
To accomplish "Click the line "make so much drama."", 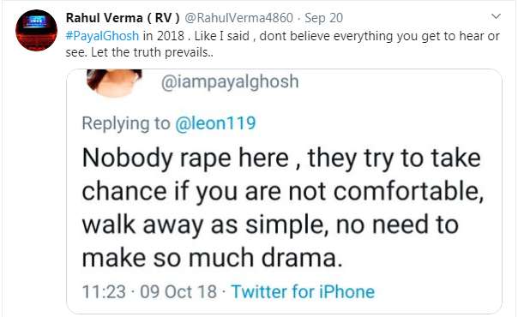I will pyautogui.click(x=212, y=258).
